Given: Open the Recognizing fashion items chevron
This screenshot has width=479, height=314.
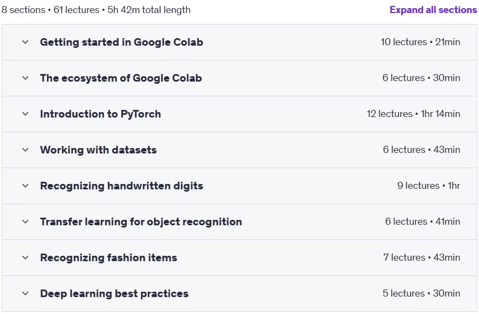Looking at the screenshot, I should click(x=26, y=257).
